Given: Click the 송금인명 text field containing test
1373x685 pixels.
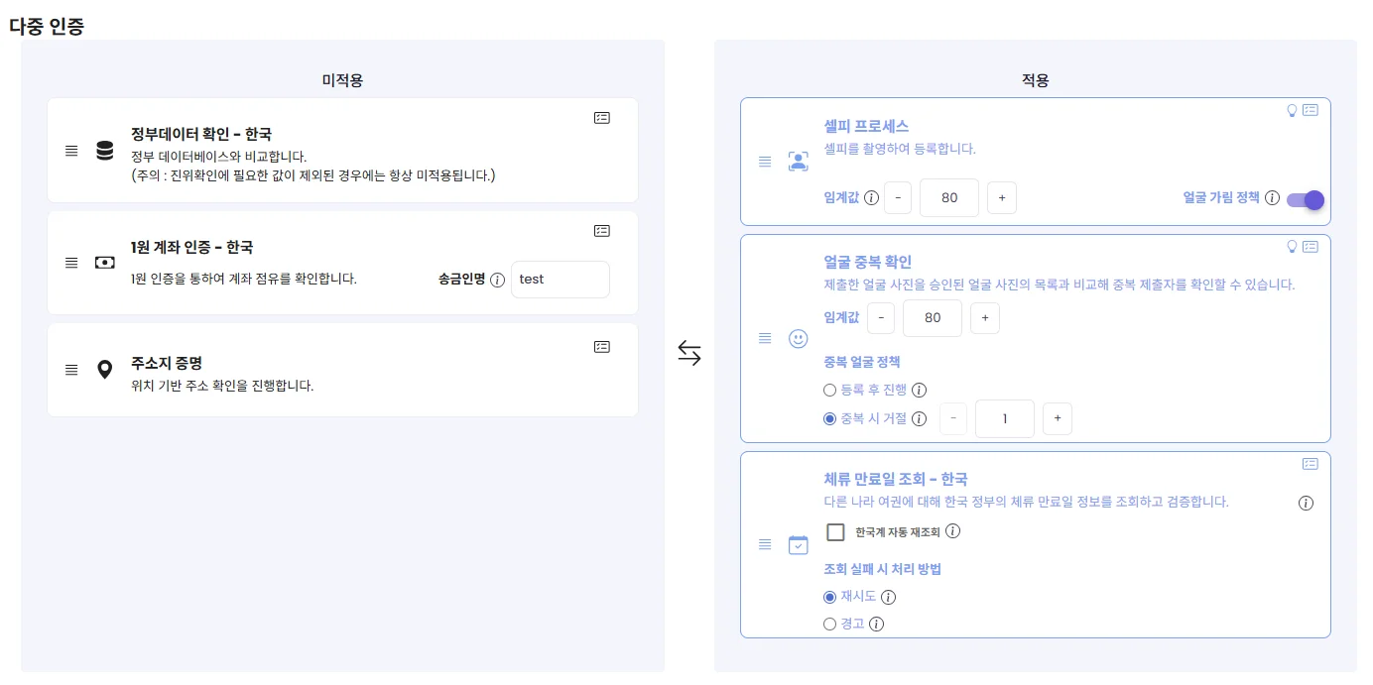Looking at the screenshot, I should pyautogui.click(x=560, y=280).
